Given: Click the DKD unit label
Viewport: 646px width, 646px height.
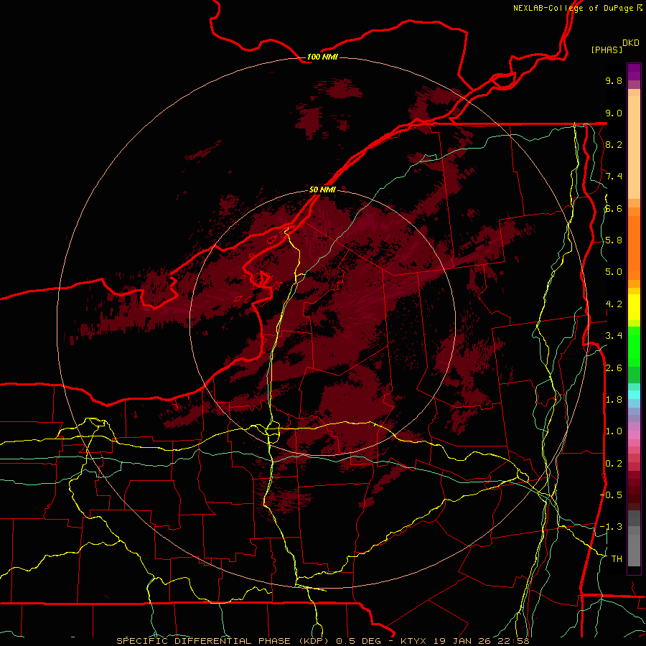Looking at the screenshot, I should click(630, 43).
